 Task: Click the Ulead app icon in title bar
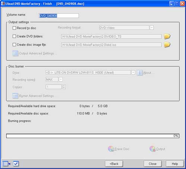3,4
